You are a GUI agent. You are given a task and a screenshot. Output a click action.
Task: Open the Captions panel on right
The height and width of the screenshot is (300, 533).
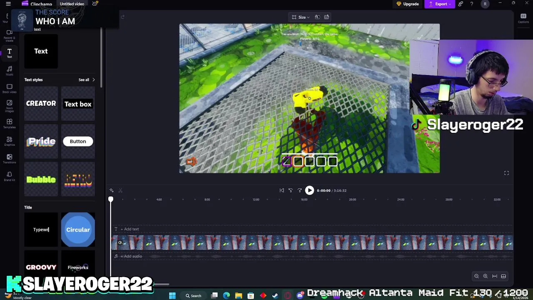point(523,18)
